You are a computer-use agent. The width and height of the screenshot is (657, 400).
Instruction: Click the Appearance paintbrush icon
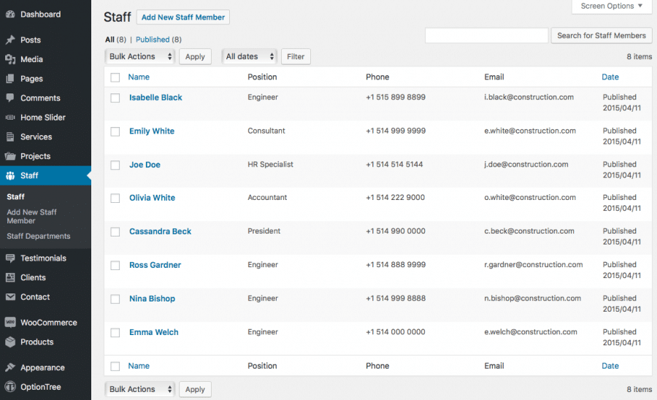10,367
